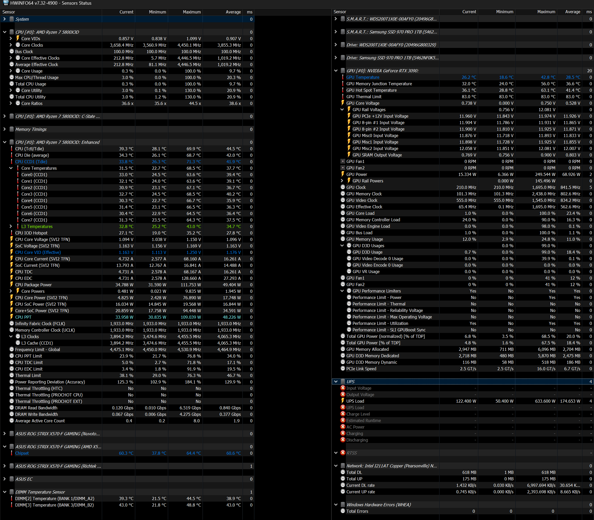Click the Chipset thermometer icon
The image size is (594, 520).
tap(12, 453)
